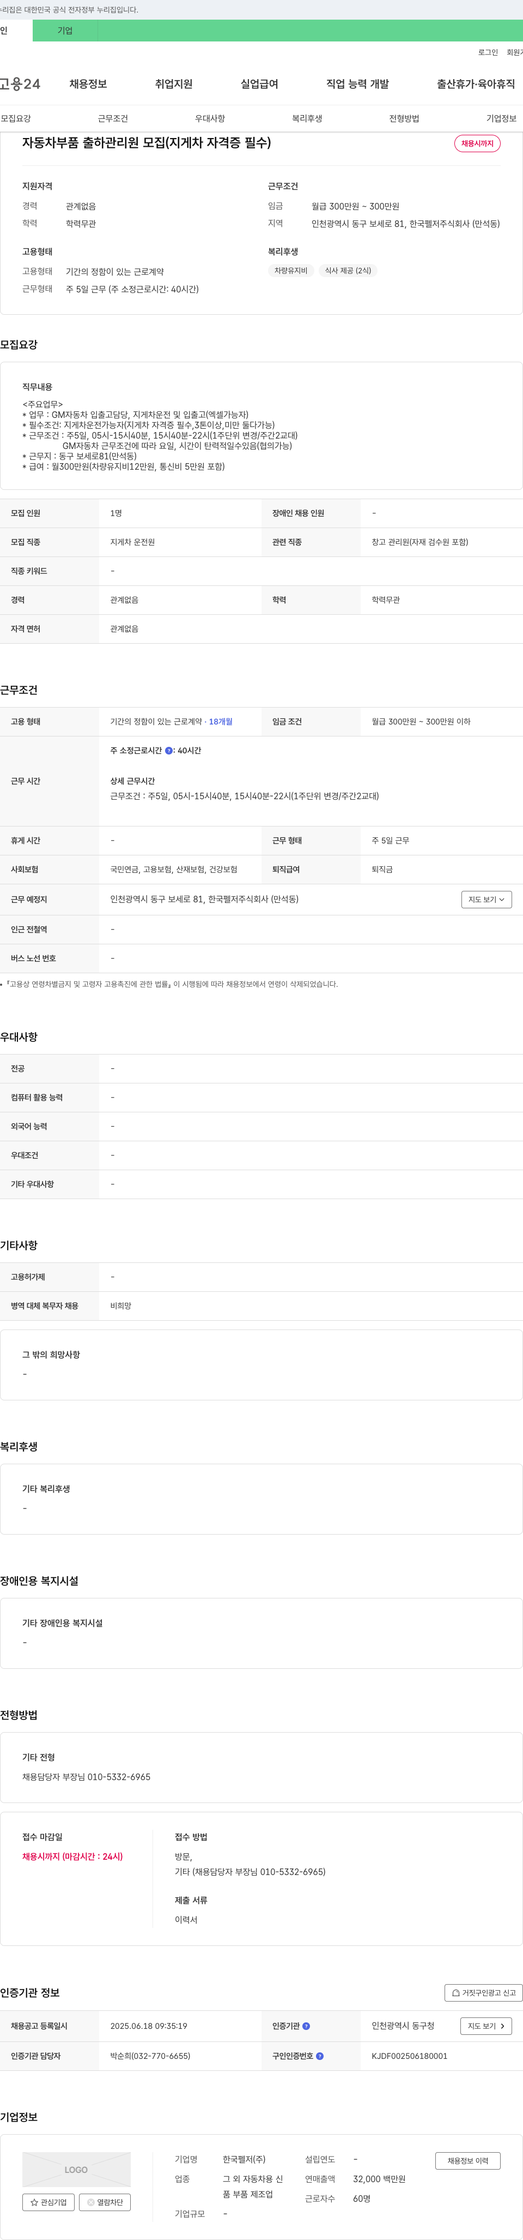Viewport: 523px width, 2240px height.
Task: Open the 채용정보 menu
Action: point(88,85)
